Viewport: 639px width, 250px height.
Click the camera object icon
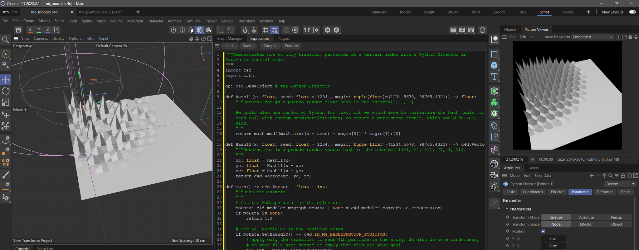pos(494,175)
